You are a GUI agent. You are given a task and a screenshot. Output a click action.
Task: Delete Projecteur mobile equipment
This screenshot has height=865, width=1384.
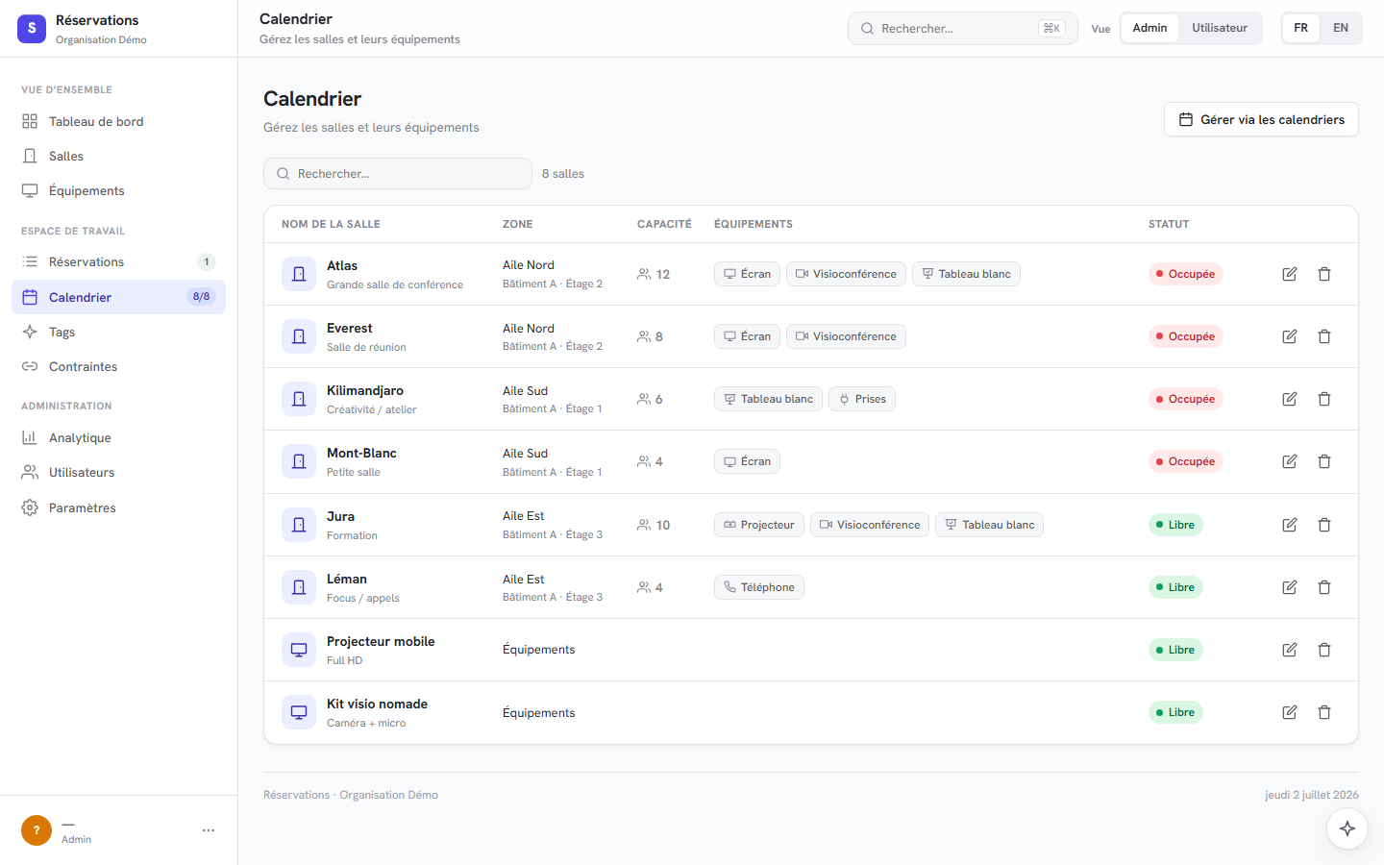pyautogui.click(x=1324, y=650)
